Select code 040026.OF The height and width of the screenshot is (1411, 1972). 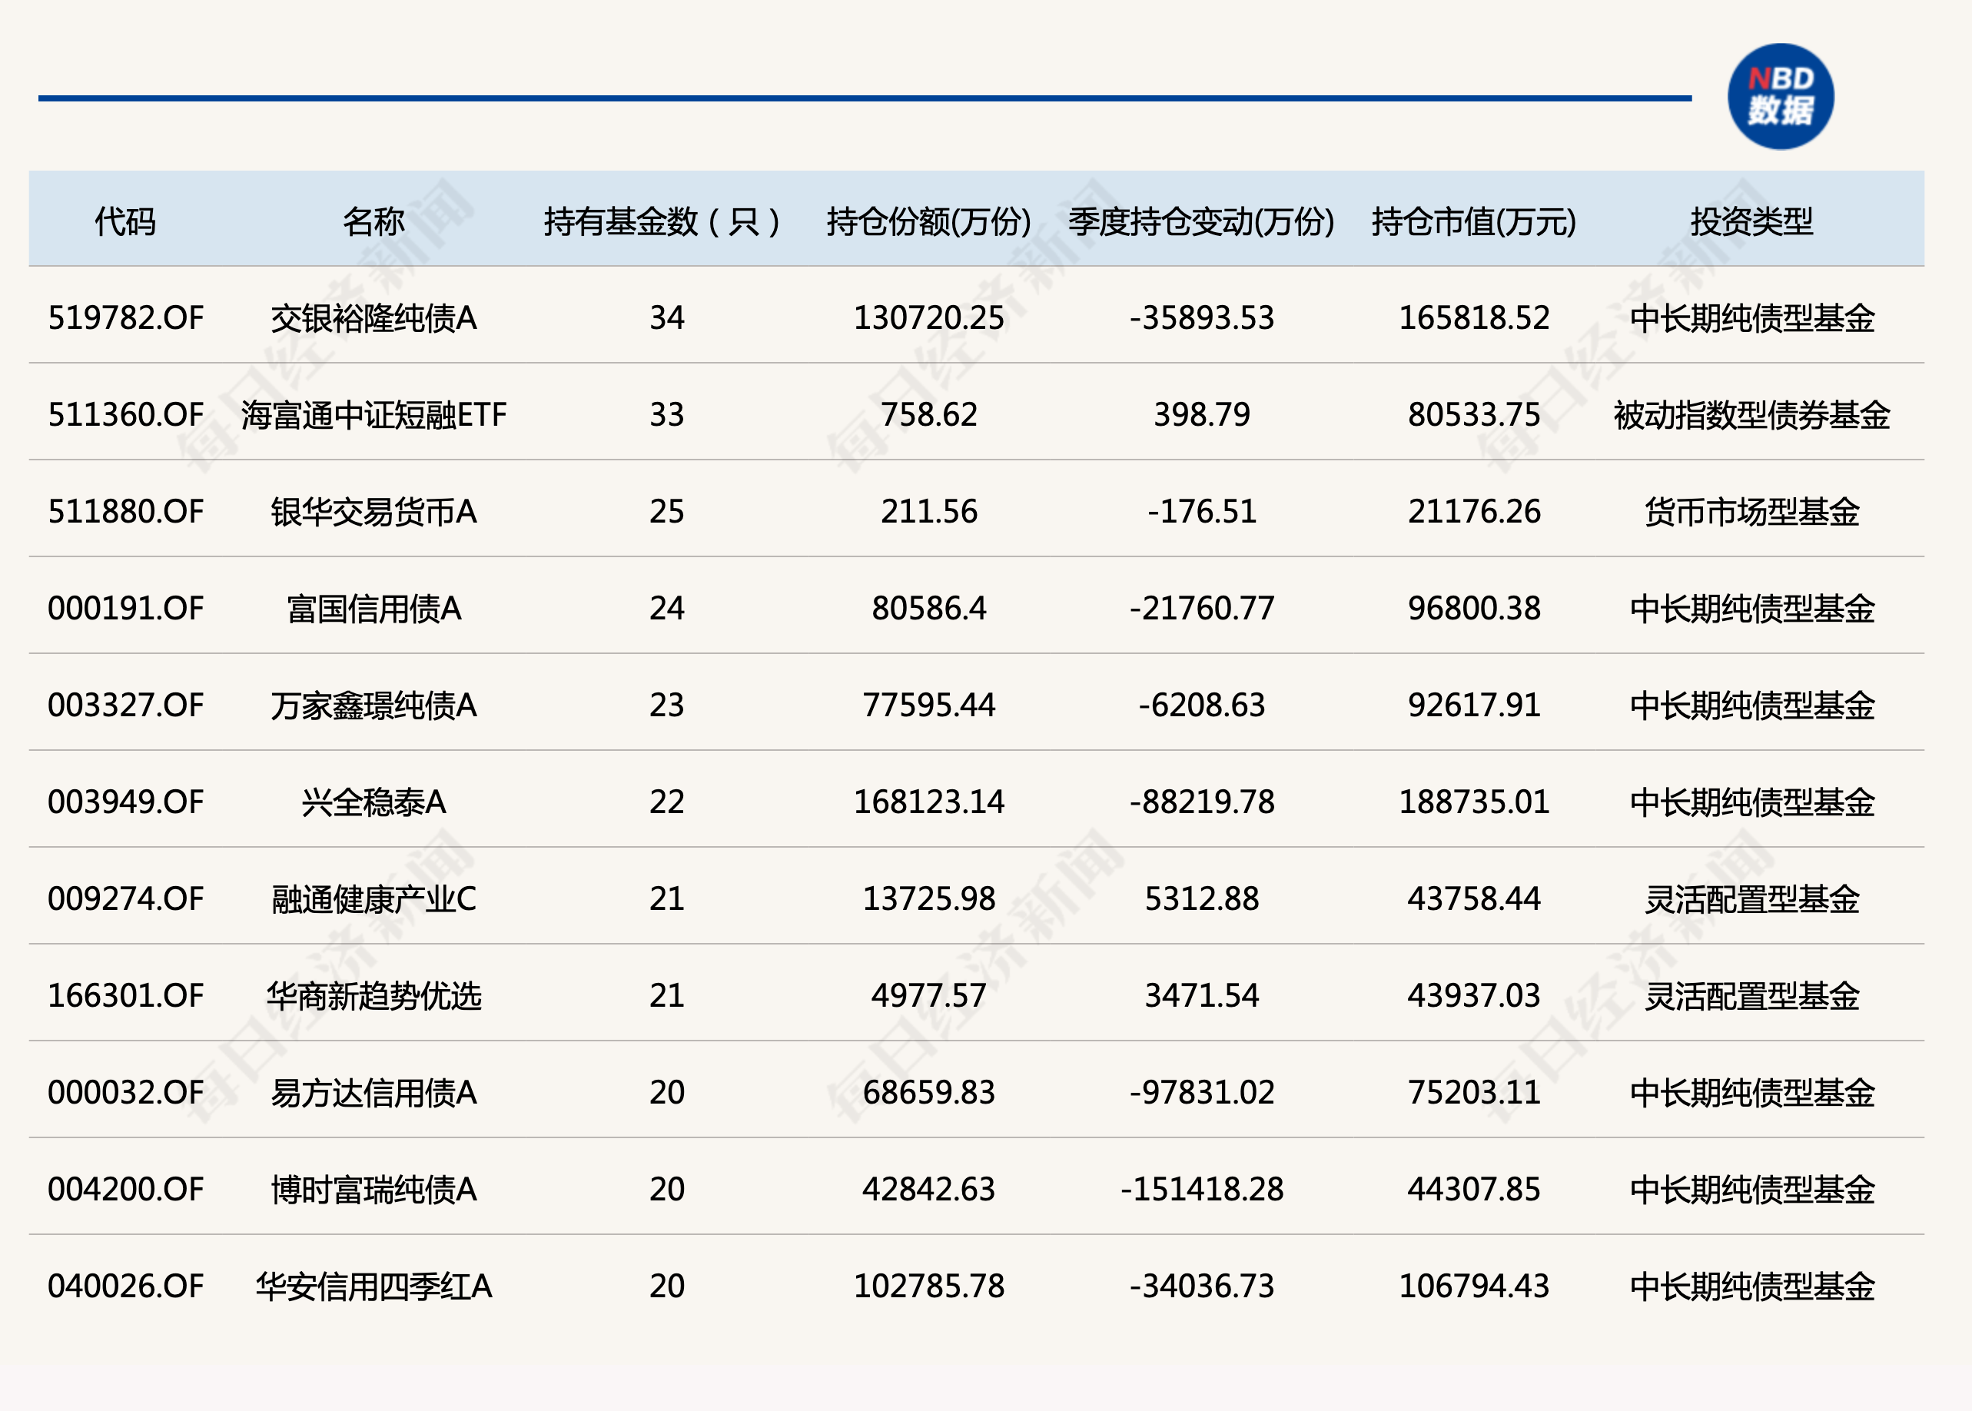pos(125,1286)
